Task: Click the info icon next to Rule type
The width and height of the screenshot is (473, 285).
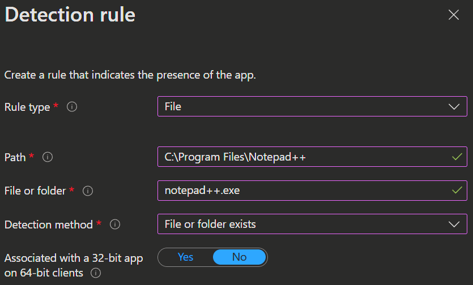Action: (x=72, y=107)
